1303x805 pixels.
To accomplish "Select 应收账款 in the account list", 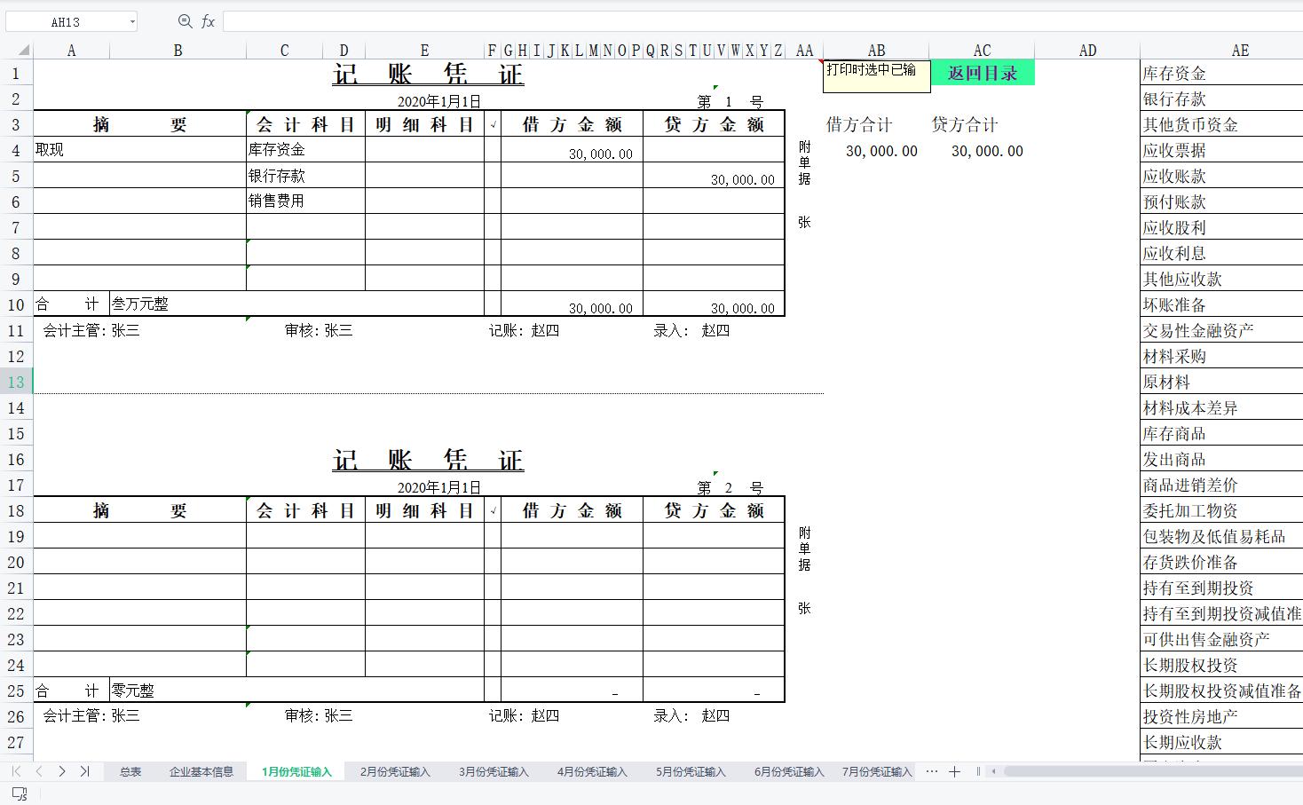I will click(1221, 176).
